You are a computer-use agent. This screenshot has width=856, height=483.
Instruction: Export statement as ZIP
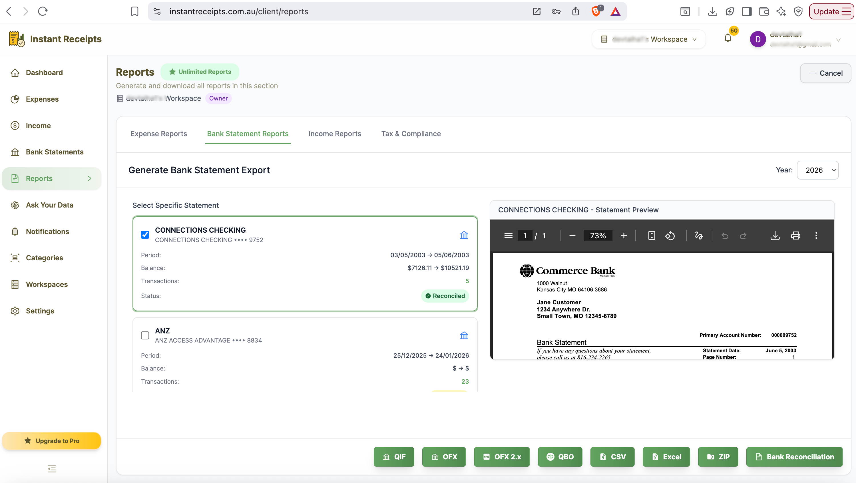point(718,457)
